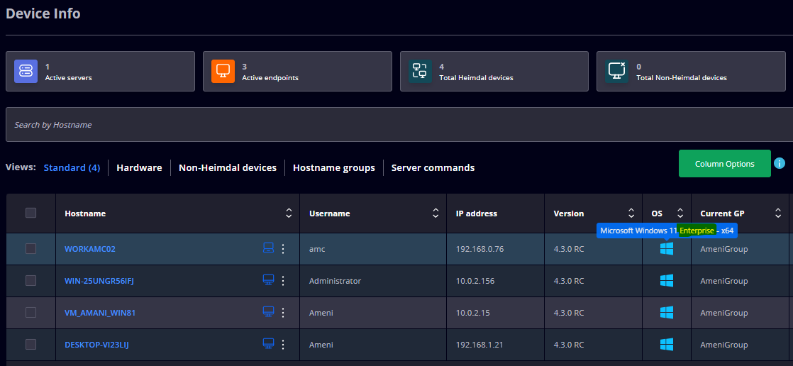793x366 pixels.
Task: Switch to the Hardware view
Action: [x=139, y=168]
